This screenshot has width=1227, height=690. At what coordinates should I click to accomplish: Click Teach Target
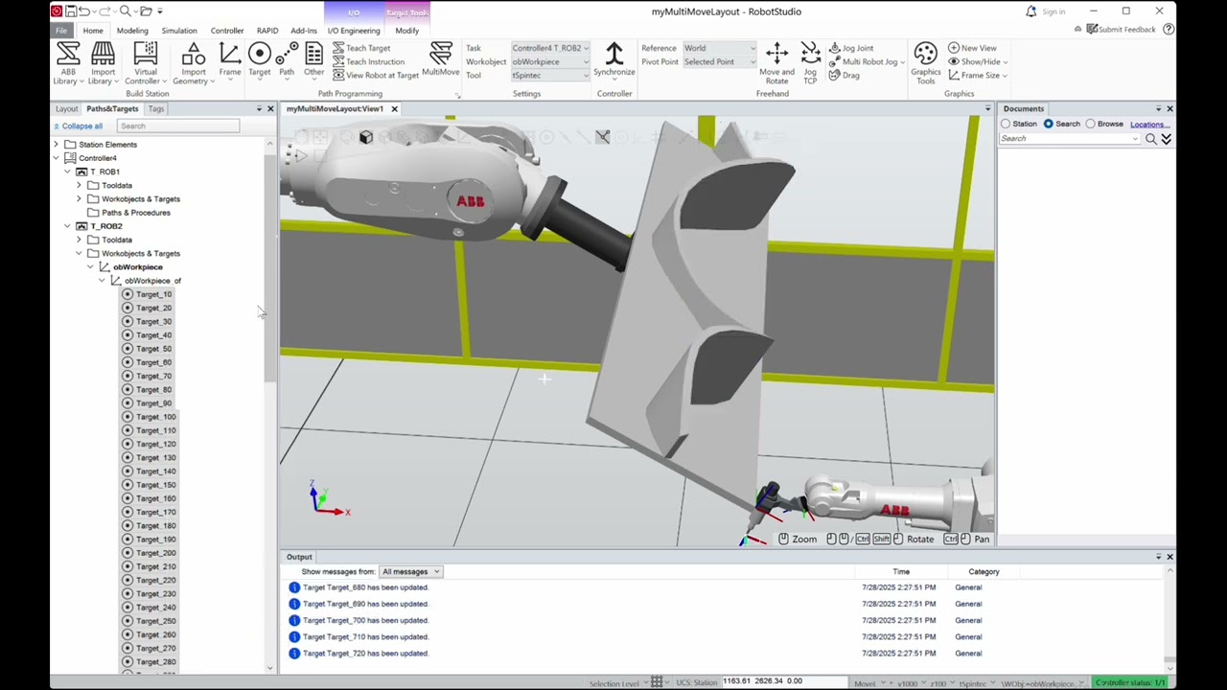coord(361,48)
